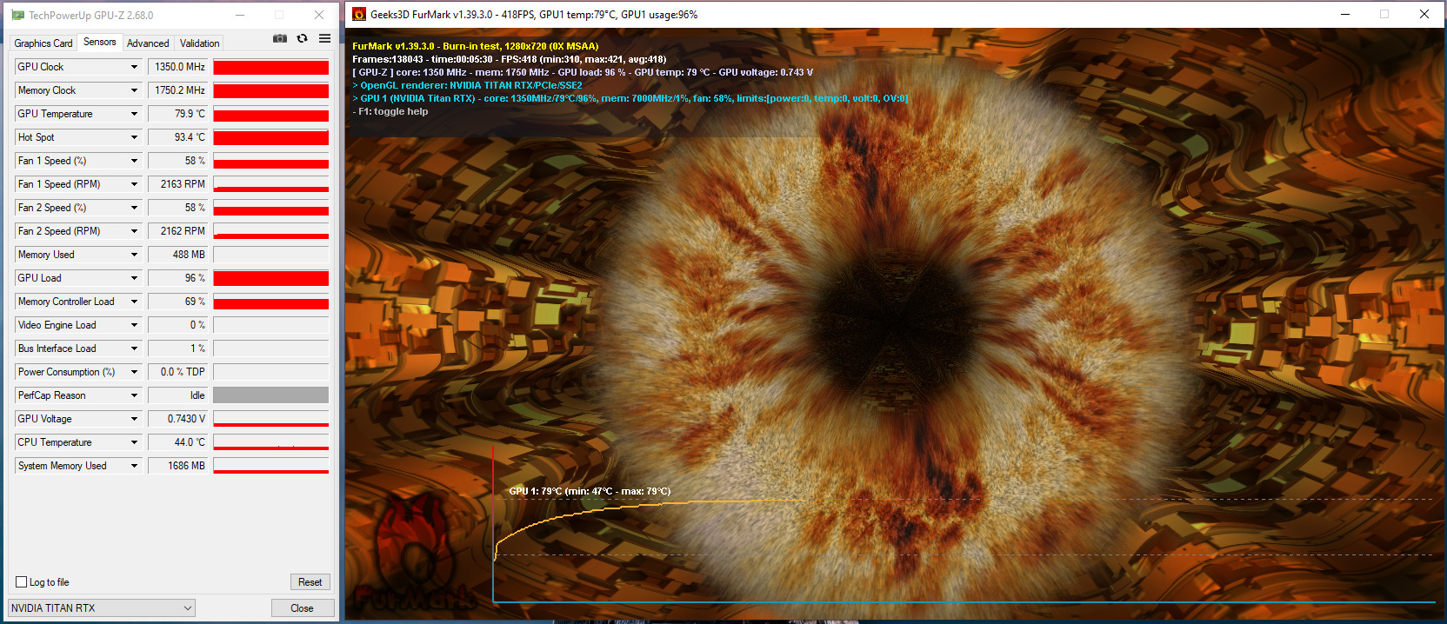Expand the GPU Temperature sensor dropdown
1447x624 pixels.
point(135,114)
